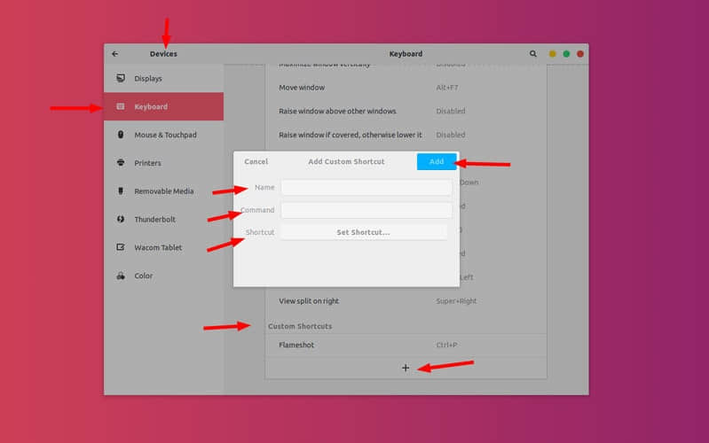Click Disabled value for Raise window above

451,111
